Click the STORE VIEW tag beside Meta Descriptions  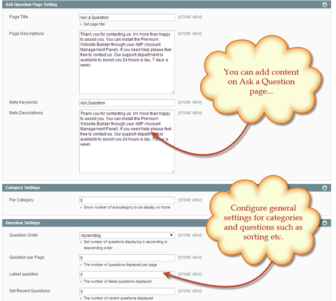pyautogui.click(x=190, y=113)
